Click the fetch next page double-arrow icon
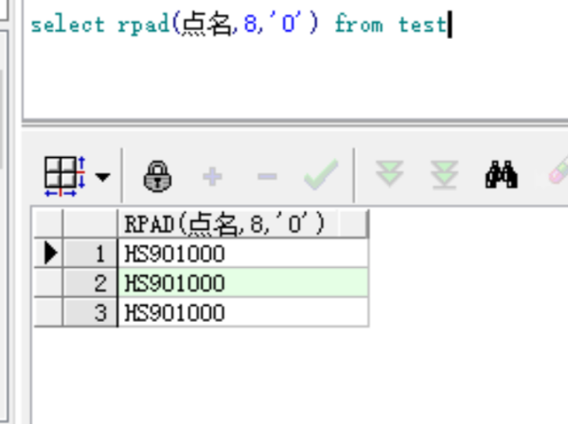This screenshot has width=568, height=424. 390,173
